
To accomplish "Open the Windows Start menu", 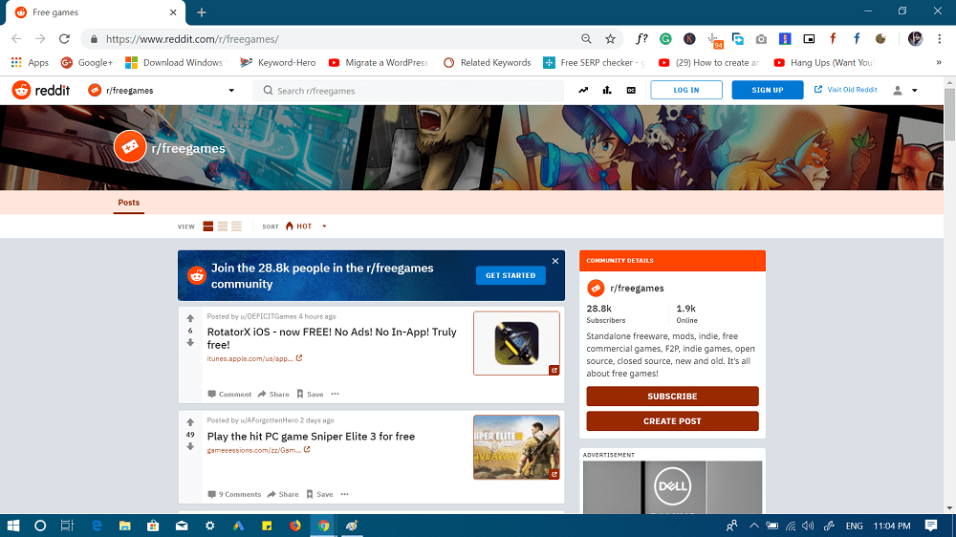I will click(12, 526).
